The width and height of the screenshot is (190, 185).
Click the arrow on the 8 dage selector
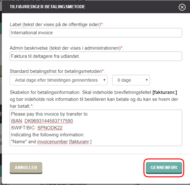tap(147, 80)
